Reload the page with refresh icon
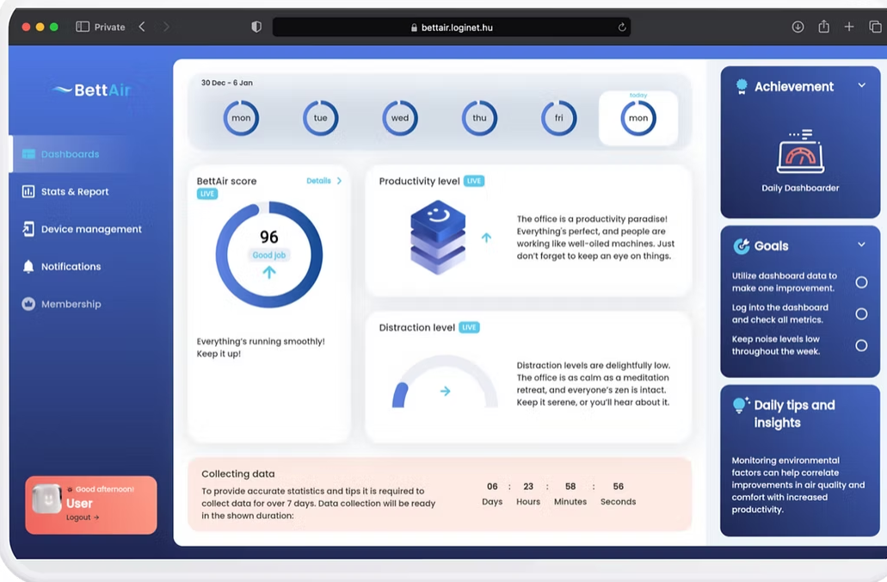Image resolution: width=887 pixels, height=582 pixels. click(622, 28)
